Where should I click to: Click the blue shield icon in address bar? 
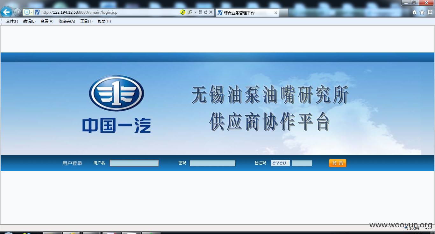[27, 12]
